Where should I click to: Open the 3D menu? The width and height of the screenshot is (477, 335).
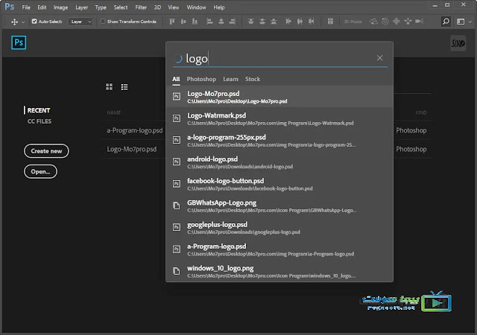point(157,7)
